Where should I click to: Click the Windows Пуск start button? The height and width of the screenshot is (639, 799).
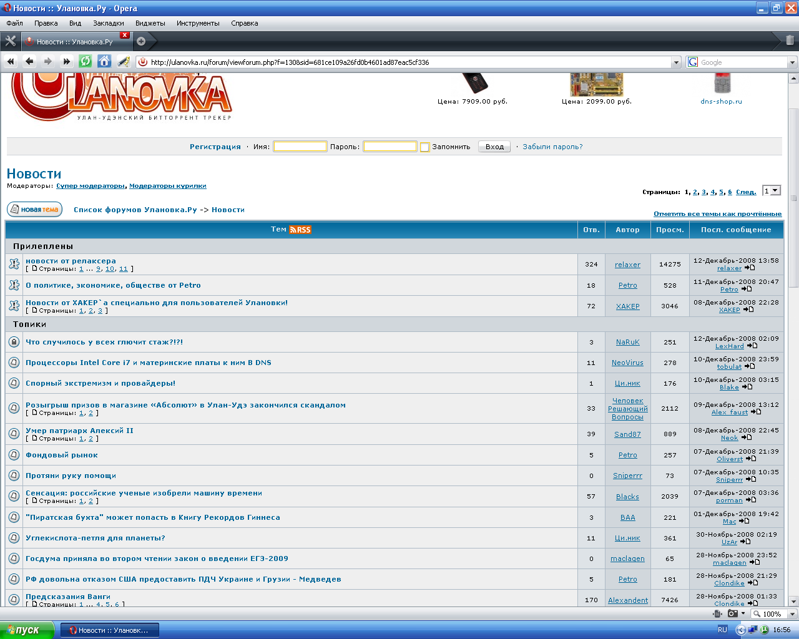[x=27, y=630]
